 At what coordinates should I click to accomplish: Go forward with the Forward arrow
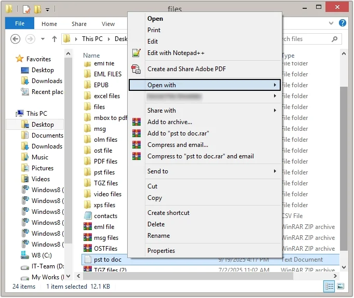click(x=30, y=39)
